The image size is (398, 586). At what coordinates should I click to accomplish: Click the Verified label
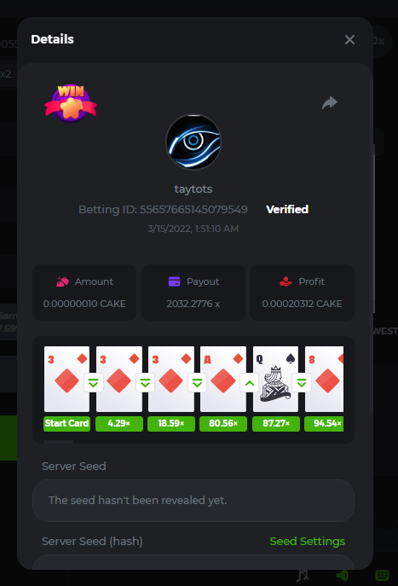coord(287,209)
